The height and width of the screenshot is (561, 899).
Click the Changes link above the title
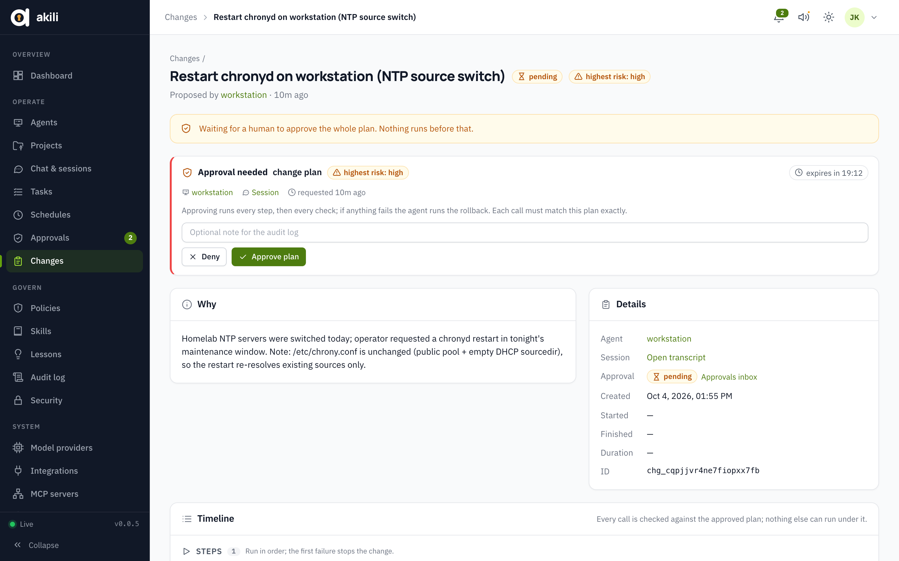tap(184, 58)
